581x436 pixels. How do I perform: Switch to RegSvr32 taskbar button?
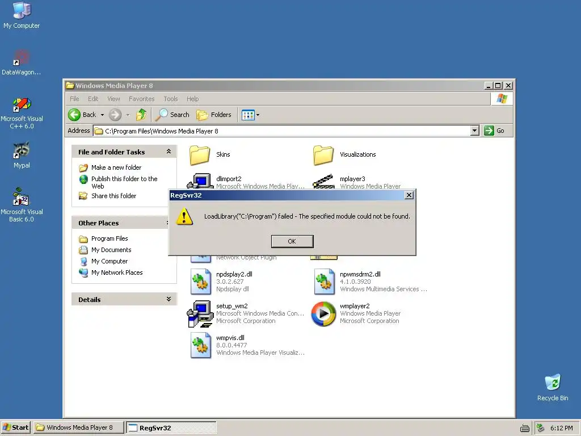pyautogui.click(x=171, y=428)
